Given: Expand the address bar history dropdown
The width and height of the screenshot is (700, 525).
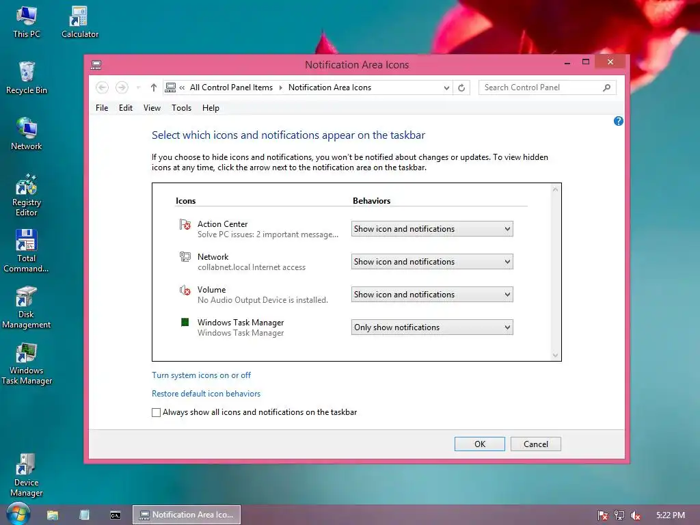Looking at the screenshot, I should pyautogui.click(x=446, y=88).
